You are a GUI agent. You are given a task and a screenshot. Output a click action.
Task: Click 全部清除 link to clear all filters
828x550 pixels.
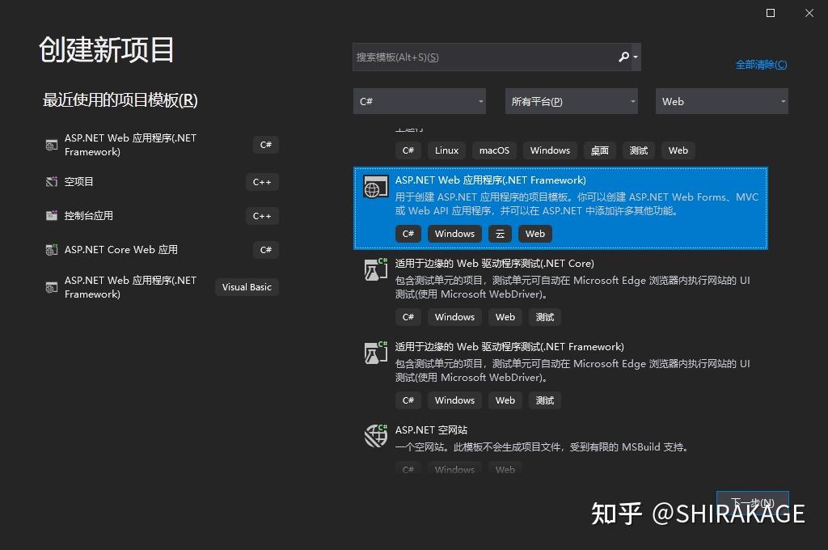click(x=761, y=65)
